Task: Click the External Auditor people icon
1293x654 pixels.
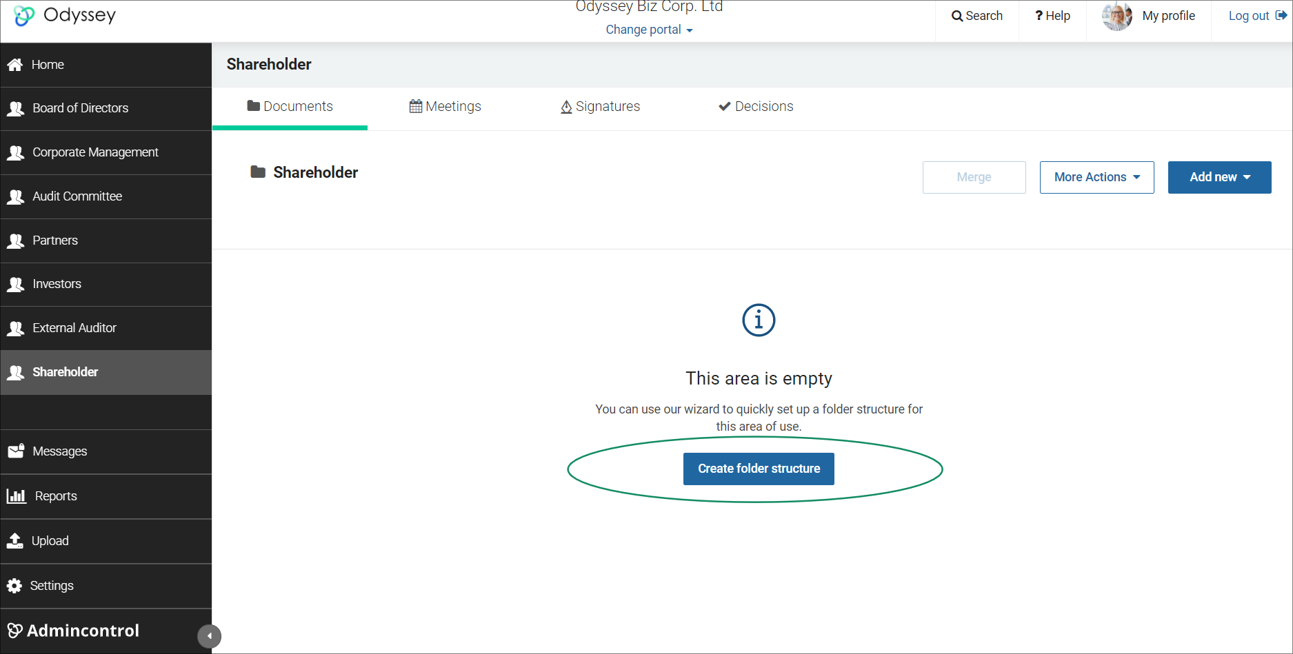Action: [x=15, y=328]
